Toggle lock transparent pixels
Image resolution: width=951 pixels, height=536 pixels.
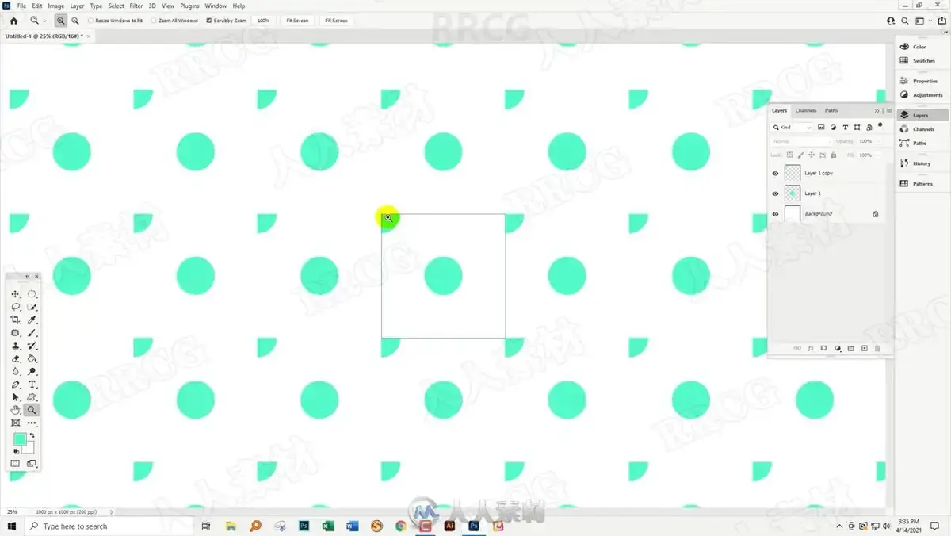pyautogui.click(x=789, y=155)
